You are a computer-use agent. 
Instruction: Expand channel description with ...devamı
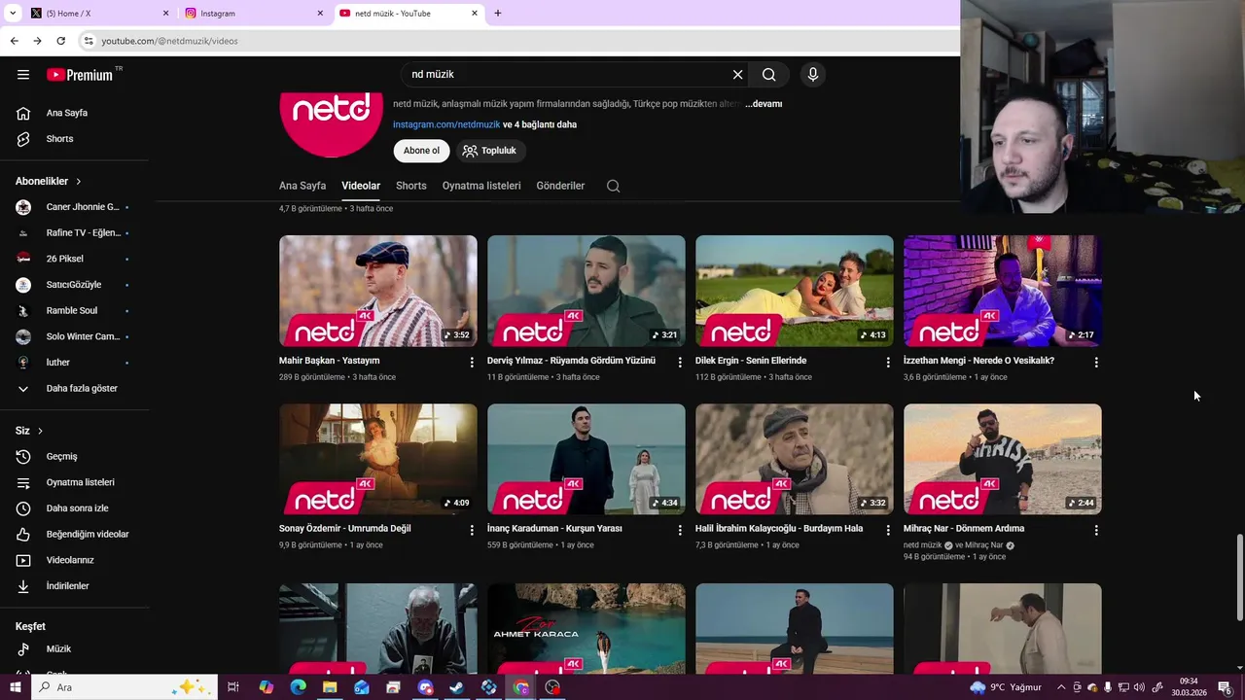(x=764, y=104)
